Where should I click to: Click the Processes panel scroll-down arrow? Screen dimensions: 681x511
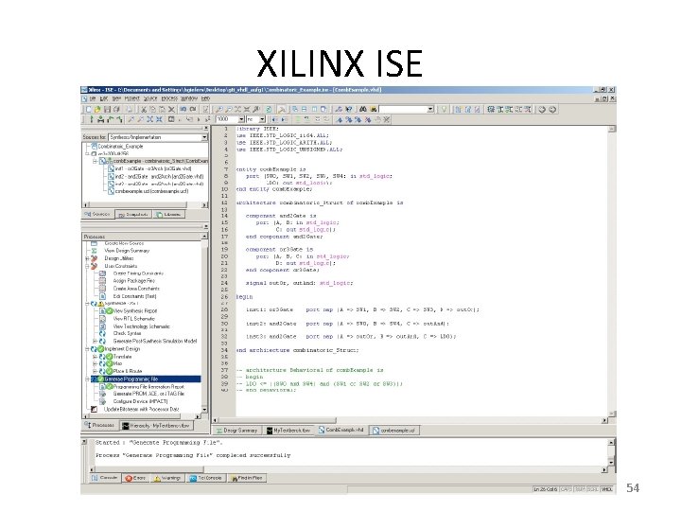(x=204, y=410)
